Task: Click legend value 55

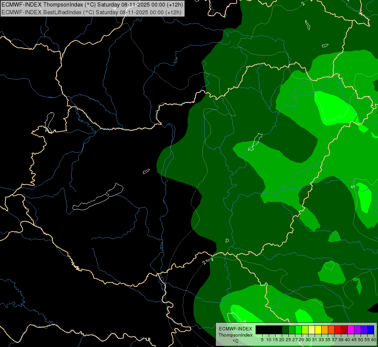Action: point(368,340)
